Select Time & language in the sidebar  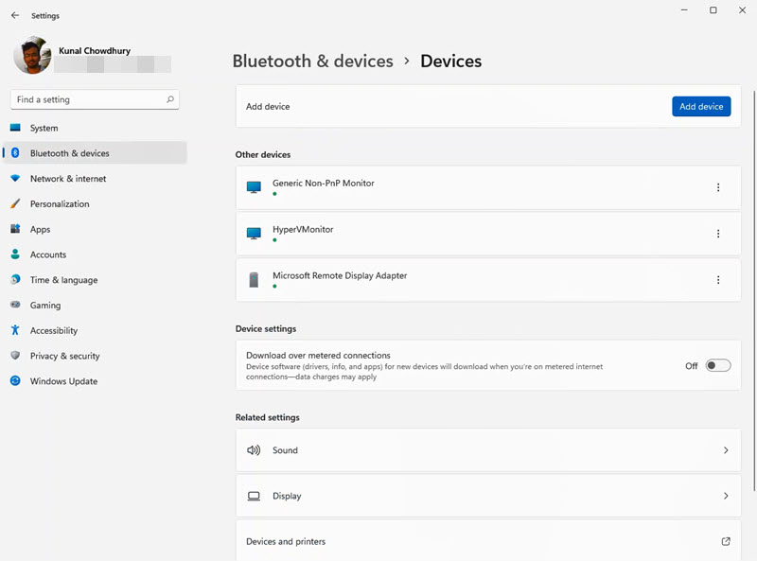point(95,279)
